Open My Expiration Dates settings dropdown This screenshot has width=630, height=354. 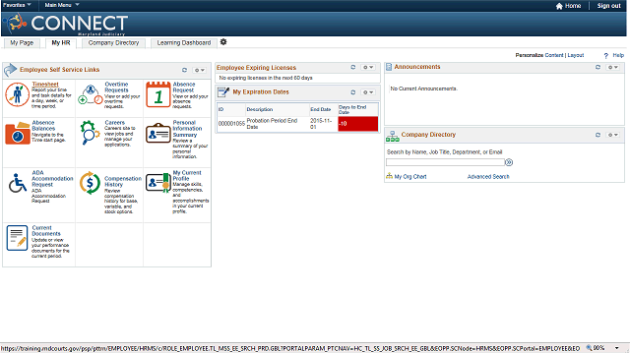tap(368, 92)
